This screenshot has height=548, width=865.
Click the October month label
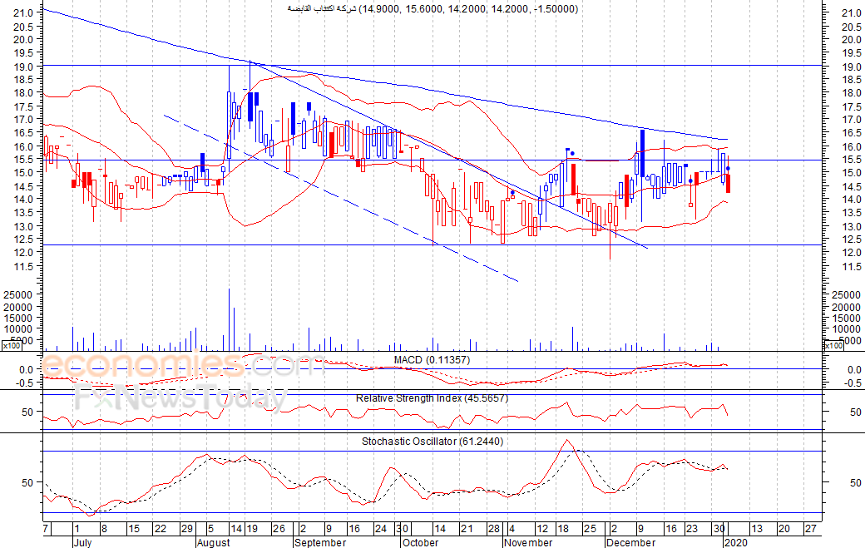point(420,542)
